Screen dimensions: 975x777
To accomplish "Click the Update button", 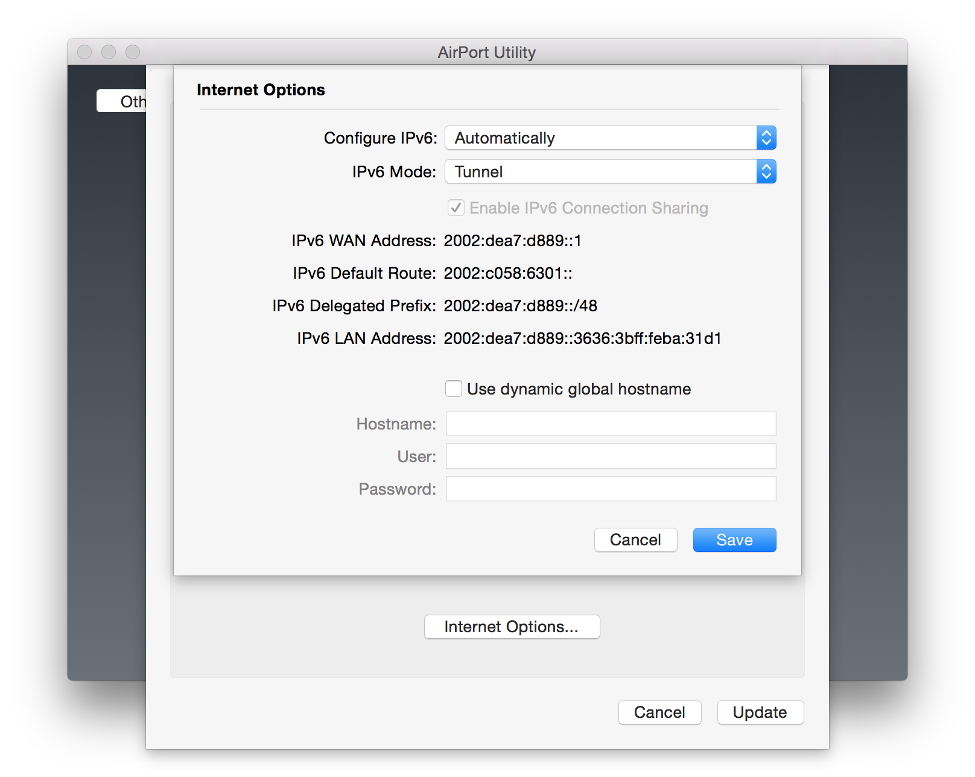I will tap(760, 712).
